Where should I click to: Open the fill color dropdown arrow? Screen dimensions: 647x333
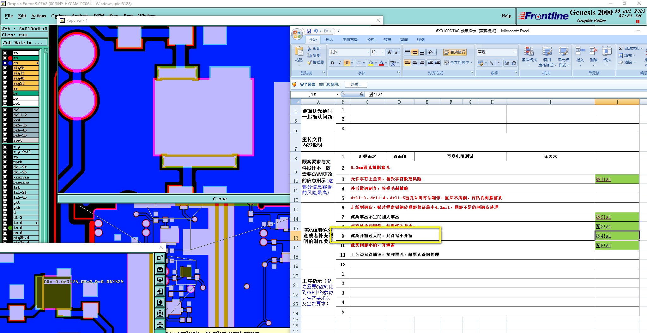[x=376, y=63]
